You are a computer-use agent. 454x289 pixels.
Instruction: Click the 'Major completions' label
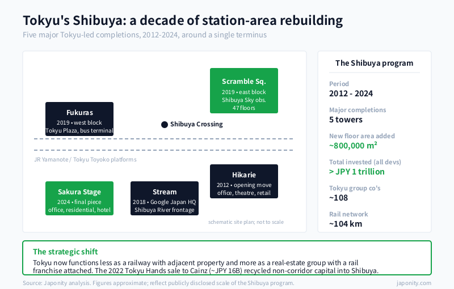358,110
